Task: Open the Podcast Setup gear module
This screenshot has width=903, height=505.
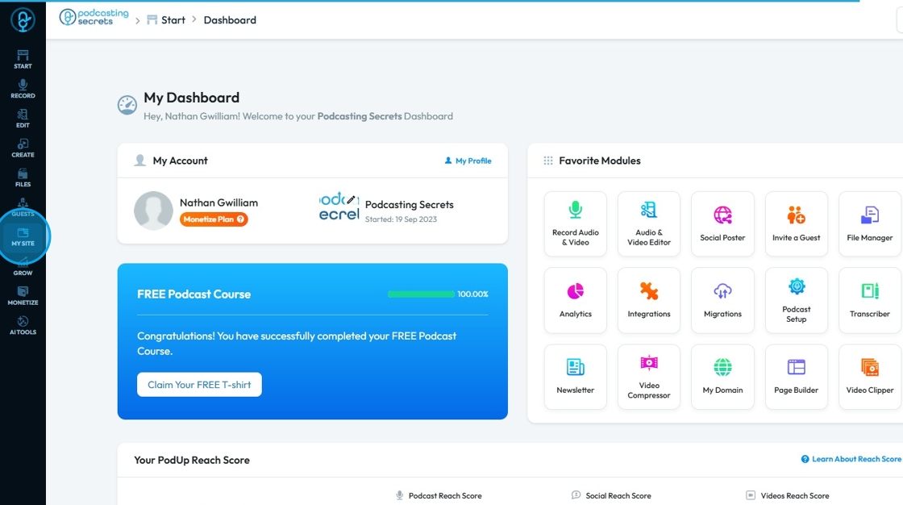Action: click(797, 300)
